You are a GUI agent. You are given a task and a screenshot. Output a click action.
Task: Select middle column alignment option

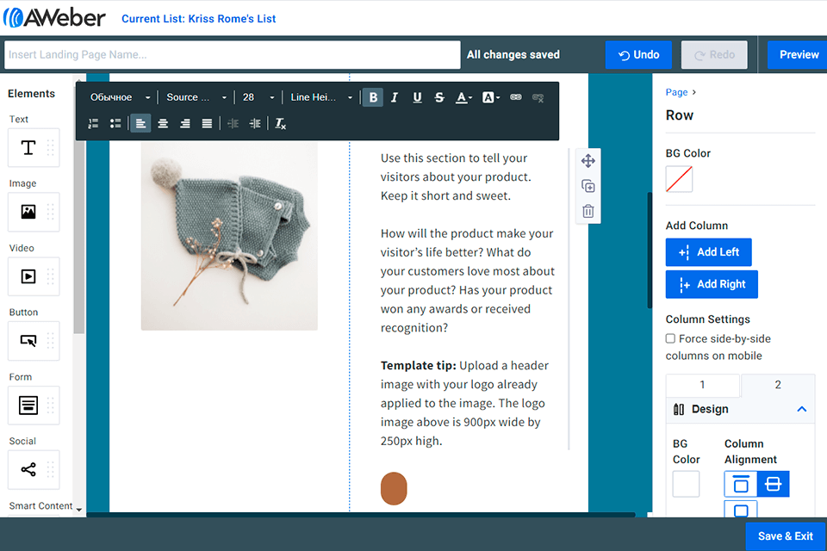tap(773, 484)
